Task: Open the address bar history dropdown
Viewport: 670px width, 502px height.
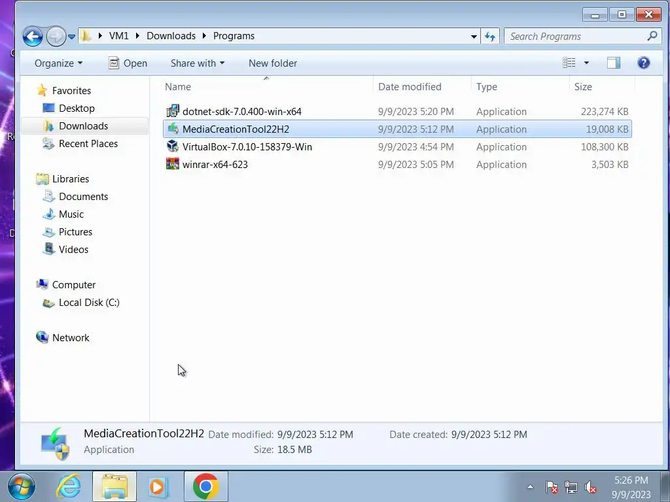Action: (x=474, y=37)
